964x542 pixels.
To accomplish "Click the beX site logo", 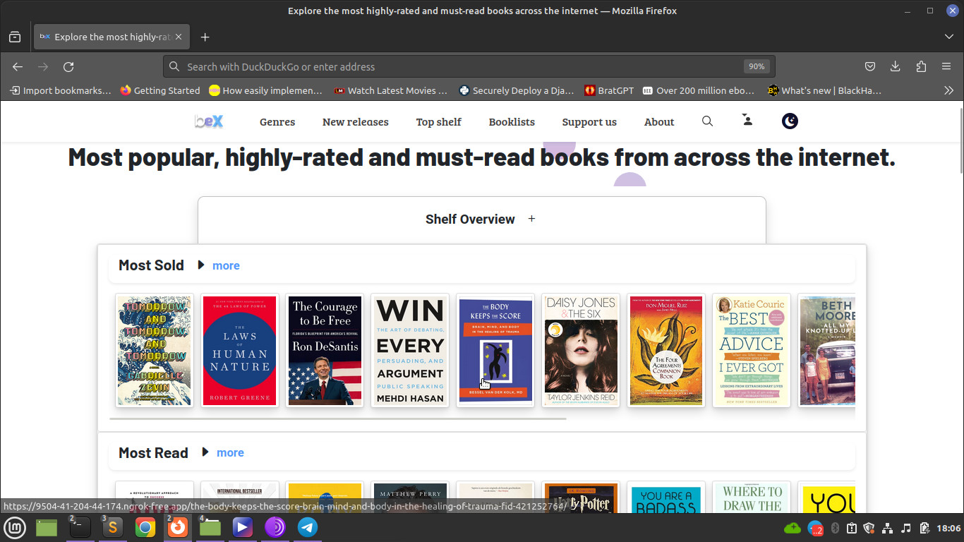I will (209, 121).
